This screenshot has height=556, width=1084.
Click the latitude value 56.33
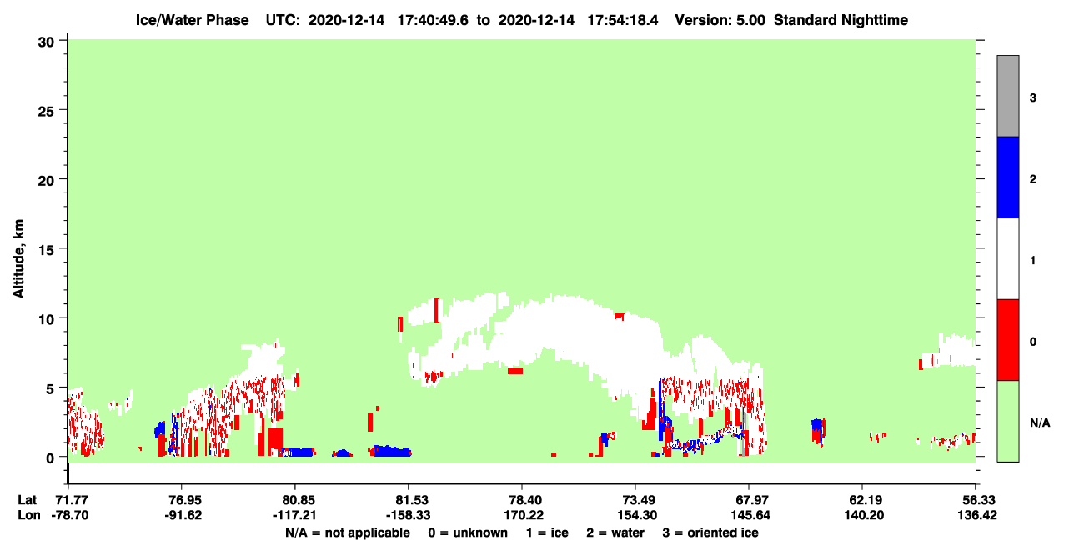pos(976,500)
